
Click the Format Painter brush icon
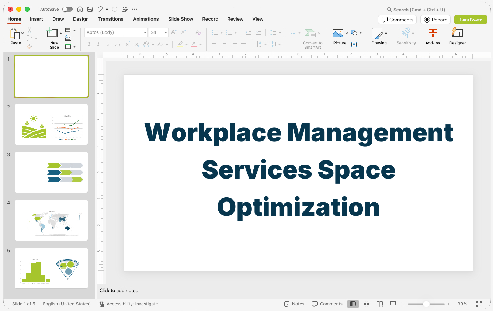(x=29, y=46)
